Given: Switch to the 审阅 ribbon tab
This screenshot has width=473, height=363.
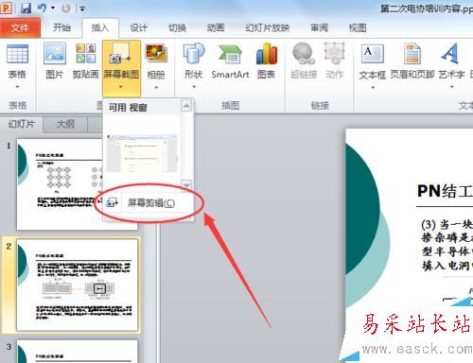Looking at the screenshot, I should (x=319, y=28).
